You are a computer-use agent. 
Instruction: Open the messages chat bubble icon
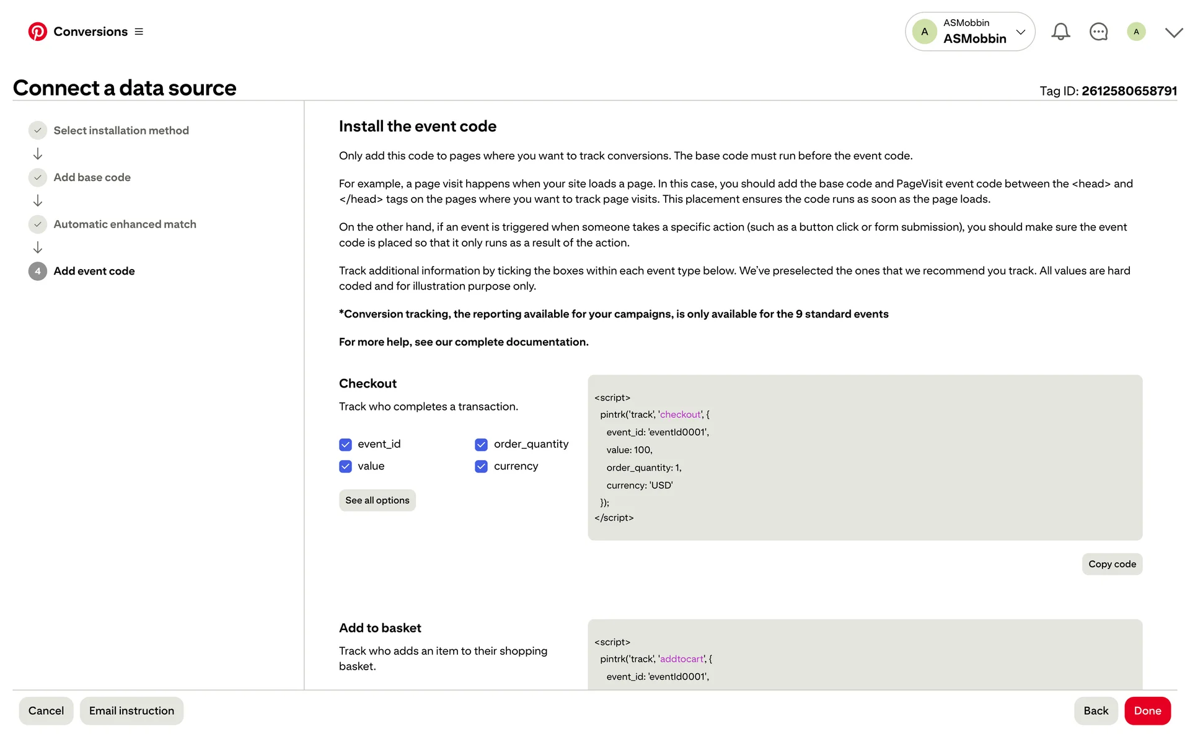(1098, 32)
